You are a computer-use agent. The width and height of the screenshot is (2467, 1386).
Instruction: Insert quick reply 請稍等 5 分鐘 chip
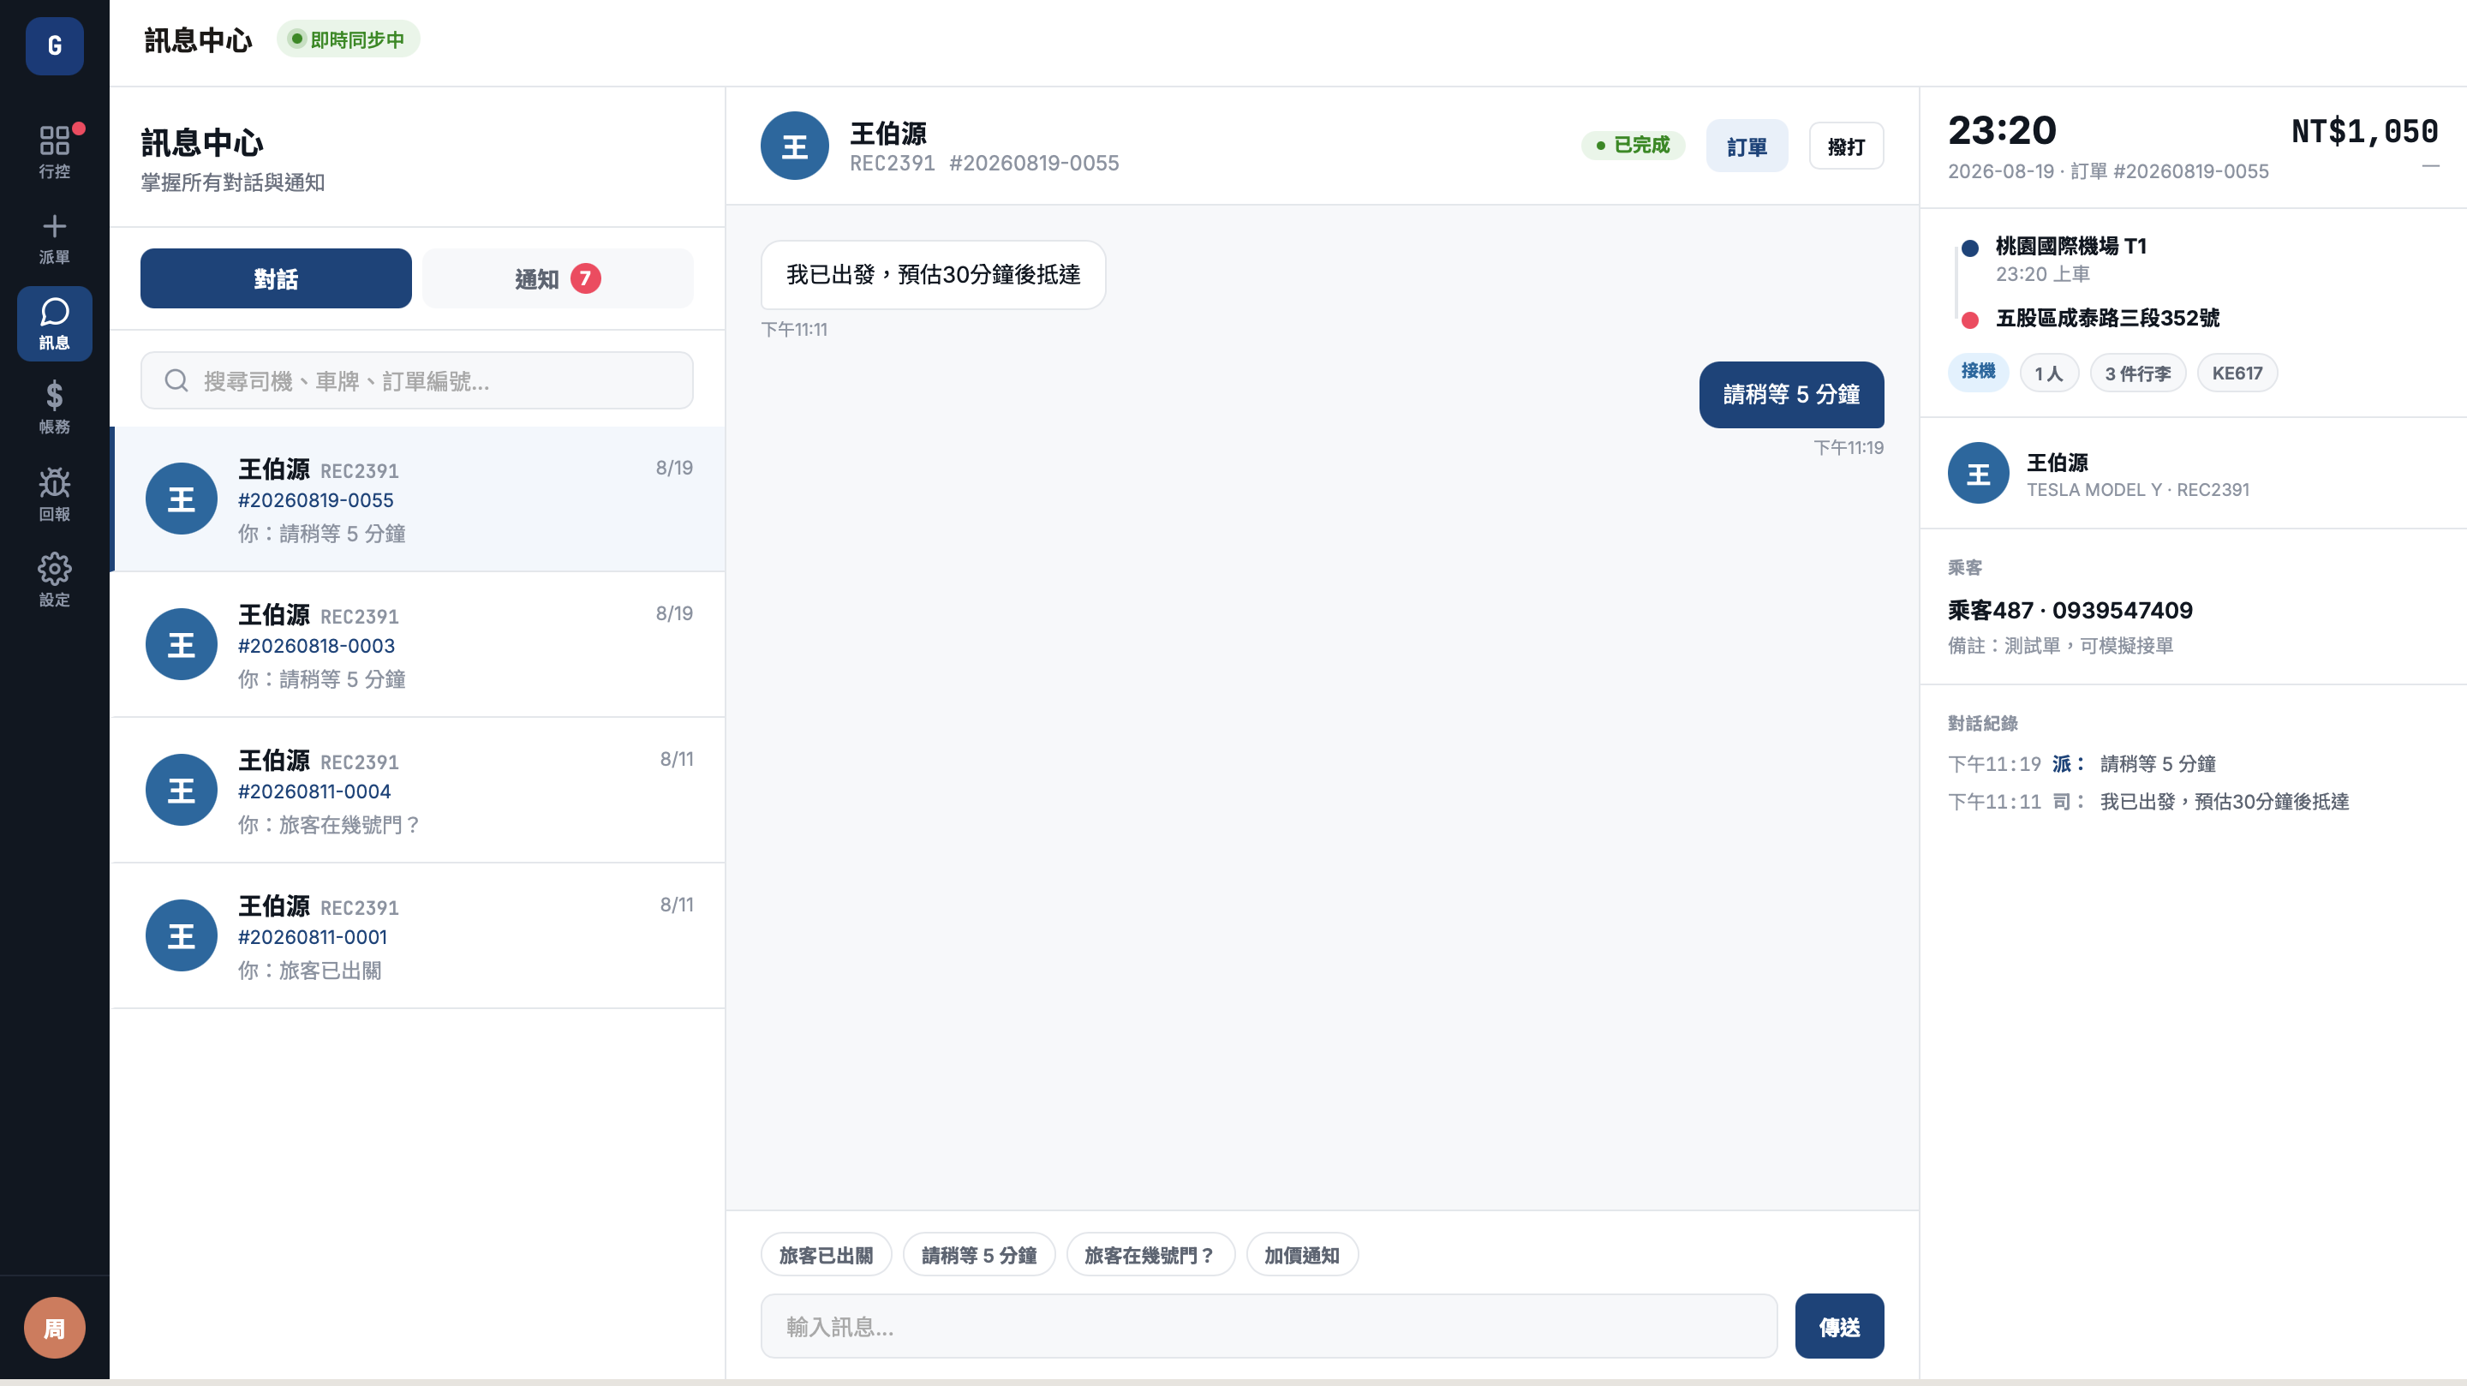click(x=979, y=1255)
